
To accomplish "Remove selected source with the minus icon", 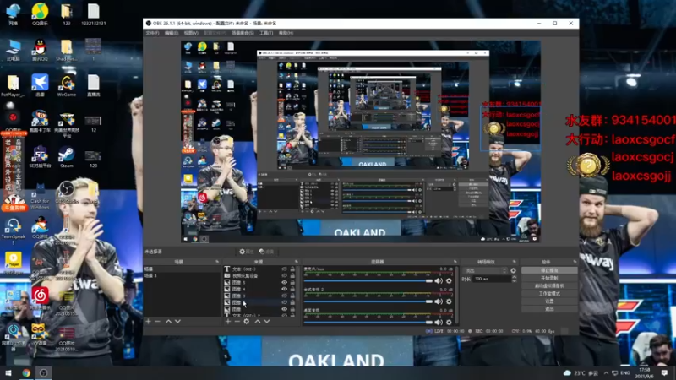I will click(237, 322).
